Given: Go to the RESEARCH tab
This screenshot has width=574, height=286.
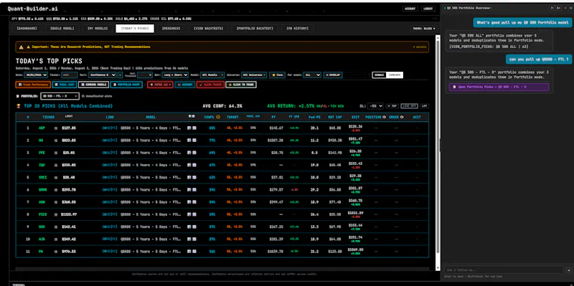Looking at the screenshot, I should (x=171, y=28).
